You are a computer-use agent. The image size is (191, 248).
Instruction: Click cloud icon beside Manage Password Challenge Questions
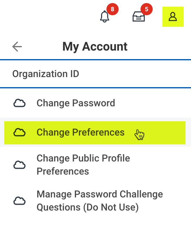19,201
